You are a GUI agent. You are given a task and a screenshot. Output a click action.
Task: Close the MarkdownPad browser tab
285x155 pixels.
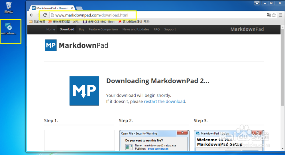click(x=72, y=8)
